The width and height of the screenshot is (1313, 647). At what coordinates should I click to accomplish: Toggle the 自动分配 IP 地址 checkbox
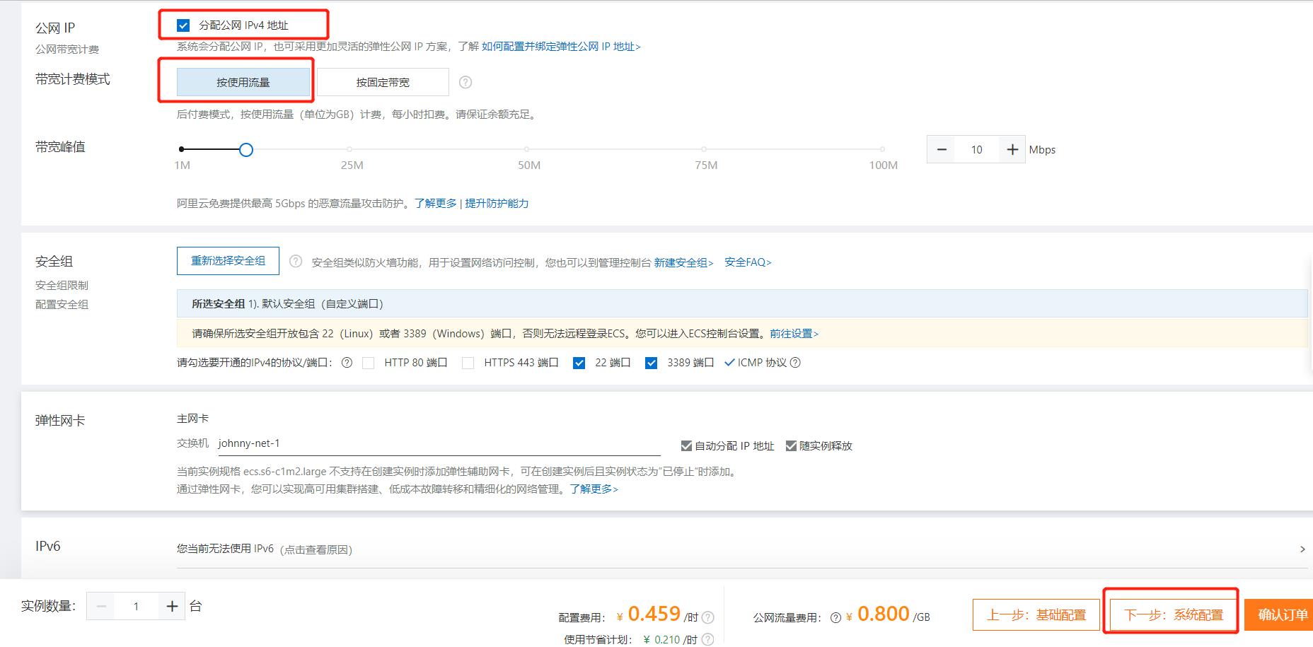tap(686, 445)
